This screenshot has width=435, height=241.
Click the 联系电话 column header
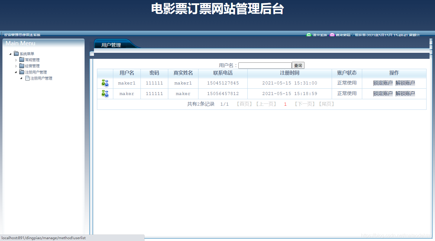(223, 73)
